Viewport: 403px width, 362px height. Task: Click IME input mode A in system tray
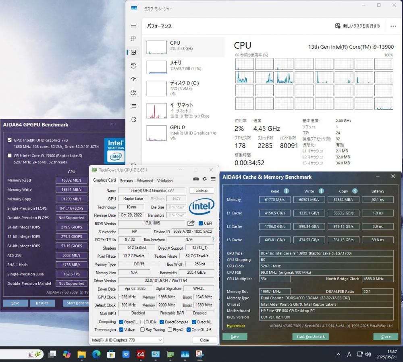(x=349, y=355)
